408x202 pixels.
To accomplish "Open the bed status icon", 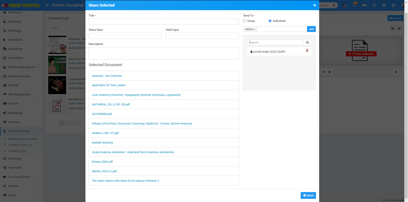I will (x=364, y=5).
